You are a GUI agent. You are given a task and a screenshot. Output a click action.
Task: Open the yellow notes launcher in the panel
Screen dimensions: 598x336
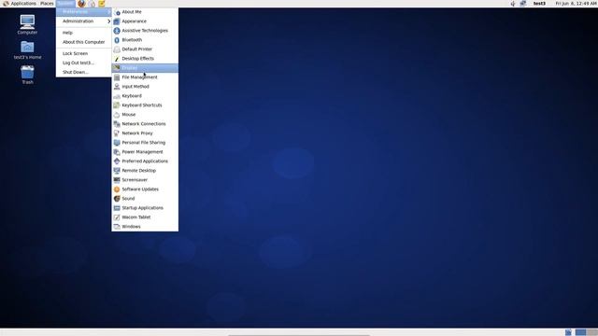tap(102, 4)
